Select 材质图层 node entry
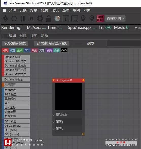The width and height of the screenshot is (141, 149). (x=16, y=85)
